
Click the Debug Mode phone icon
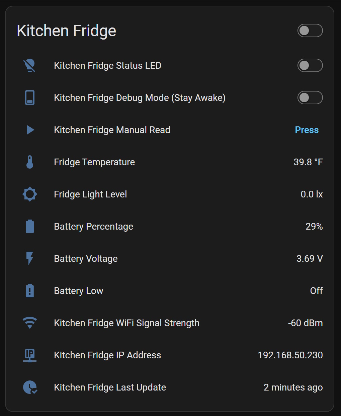(x=30, y=98)
